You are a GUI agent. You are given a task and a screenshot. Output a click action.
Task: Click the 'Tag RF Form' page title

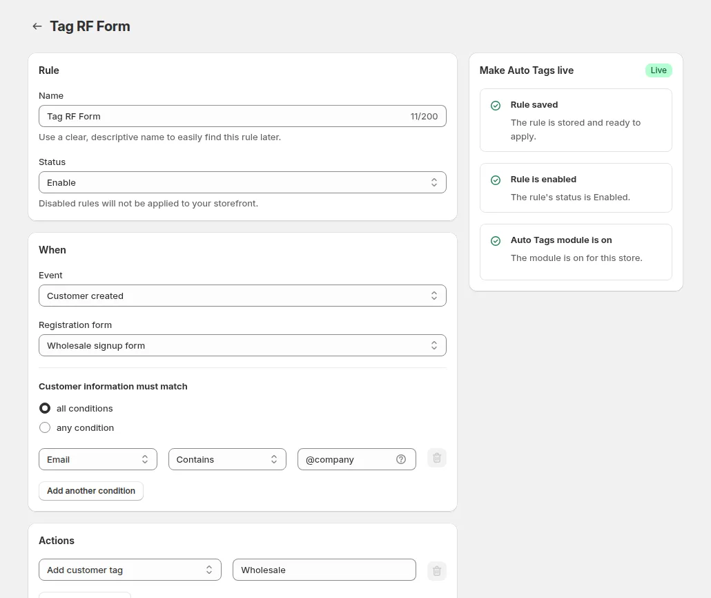click(x=90, y=26)
